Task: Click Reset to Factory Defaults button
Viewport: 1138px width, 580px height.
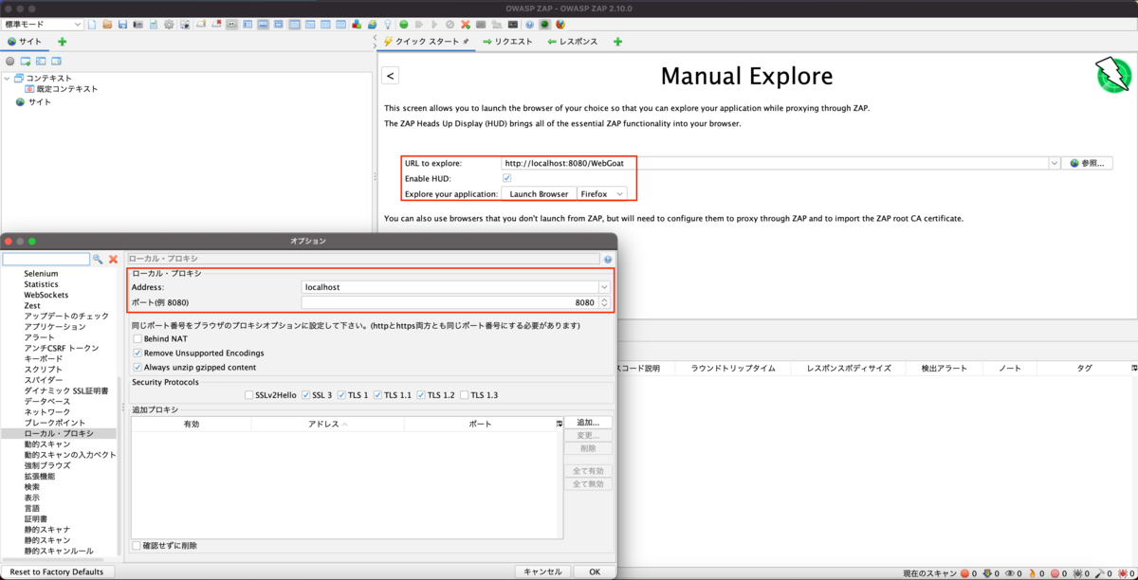Action: click(57, 571)
